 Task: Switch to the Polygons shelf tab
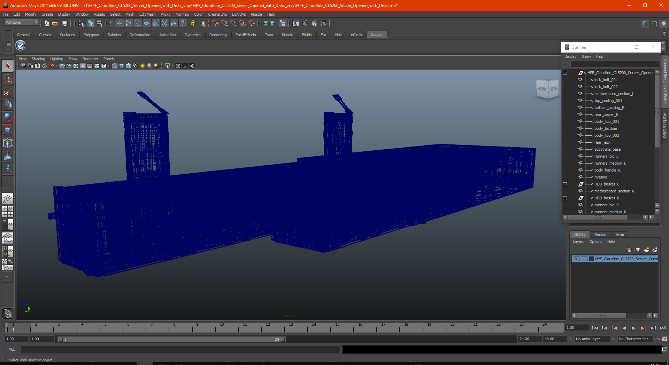(x=91, y=35)
